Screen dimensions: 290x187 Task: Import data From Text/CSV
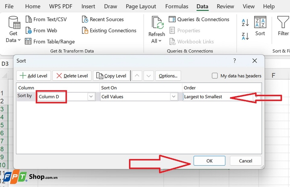pyautogui.click(x=46, y=19)
